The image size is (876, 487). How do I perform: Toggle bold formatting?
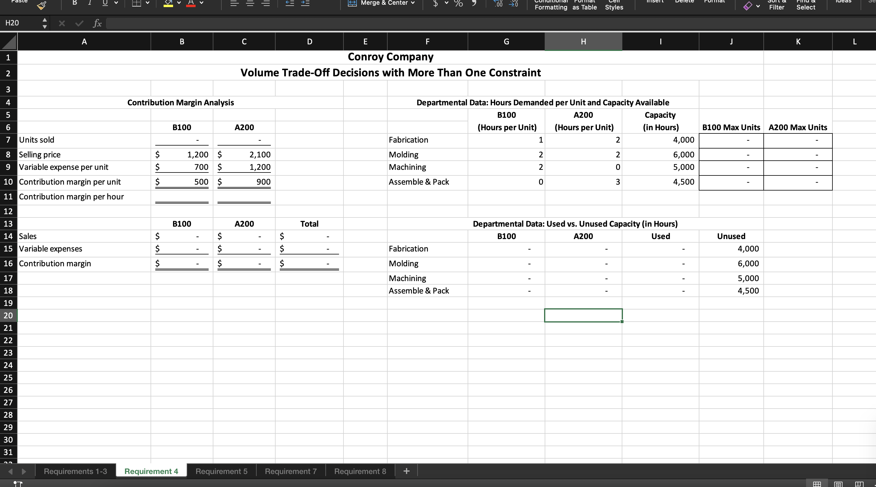coord(74,3)
